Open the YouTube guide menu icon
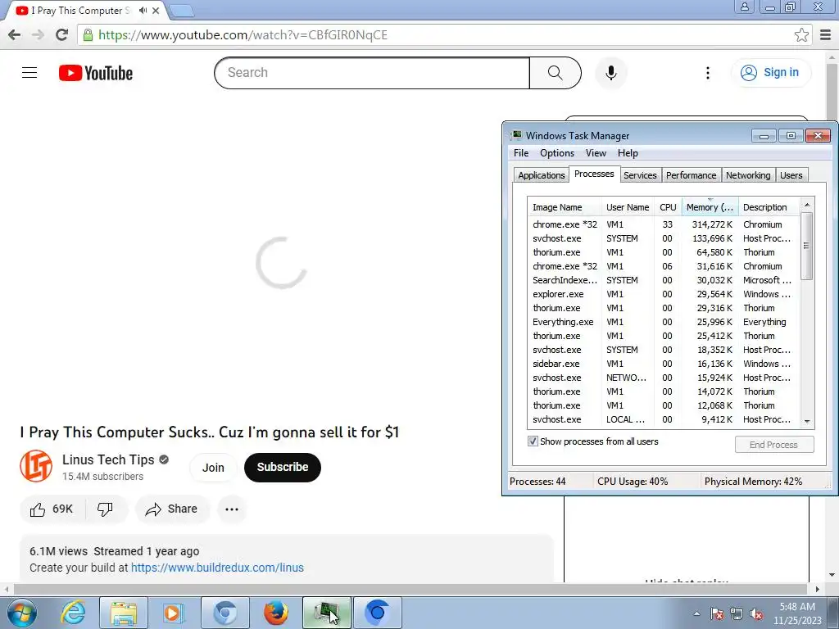The height and width of the screenshot is (629, 839). click(x=29, y=73)
